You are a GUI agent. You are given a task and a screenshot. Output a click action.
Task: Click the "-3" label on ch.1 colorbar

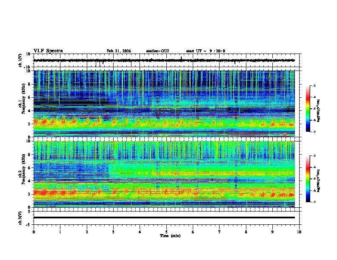tap(314, 85)
